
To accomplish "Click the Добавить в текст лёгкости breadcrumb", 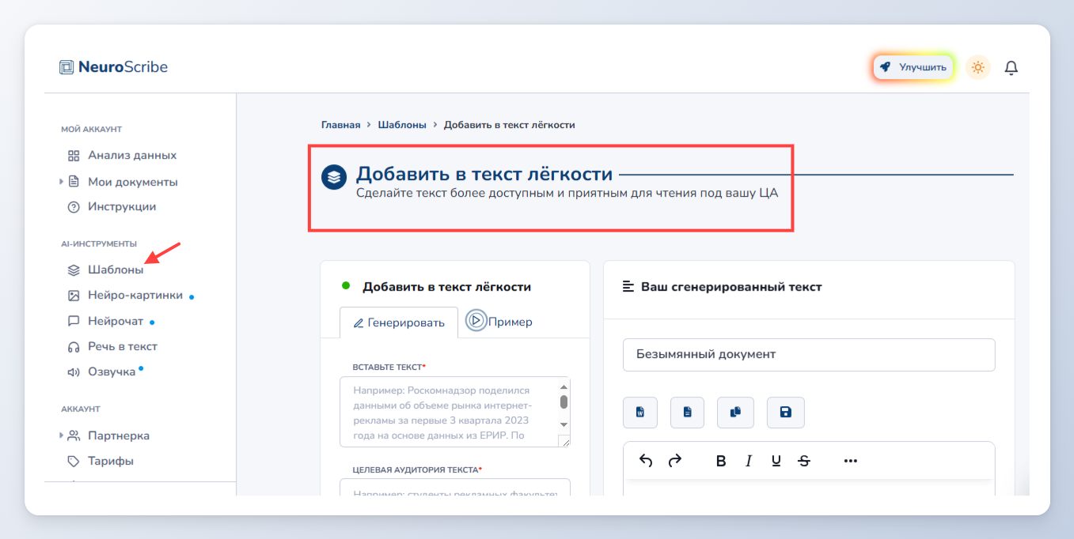I will point(509,125).
